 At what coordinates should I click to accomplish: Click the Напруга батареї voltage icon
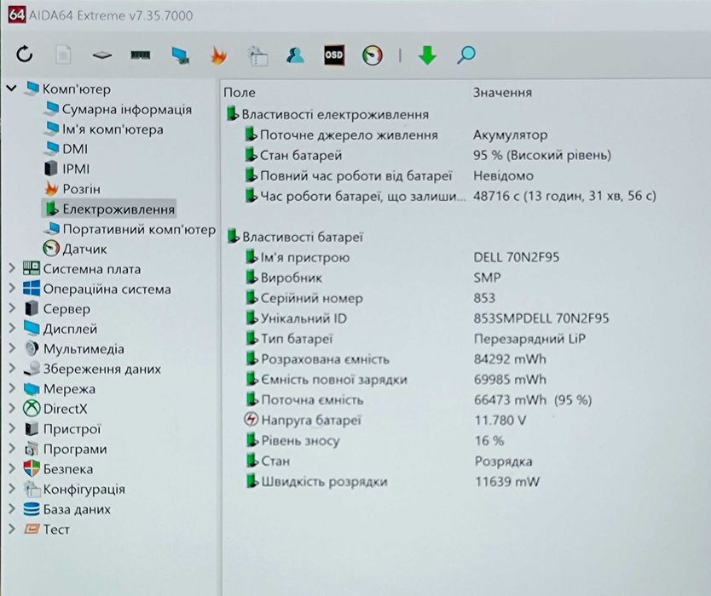[251, 420]
